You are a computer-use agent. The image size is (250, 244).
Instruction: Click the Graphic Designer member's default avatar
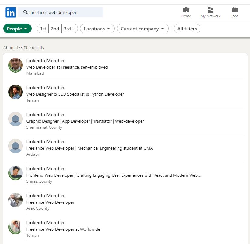pyautogui.click(x=15, y=119)
